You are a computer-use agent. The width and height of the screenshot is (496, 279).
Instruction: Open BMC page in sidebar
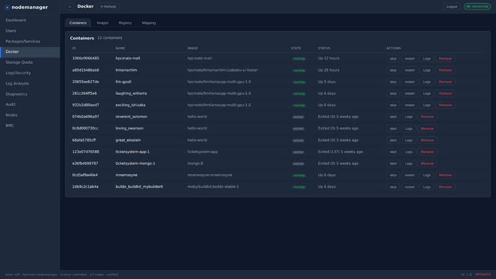(x=30, y=126)
